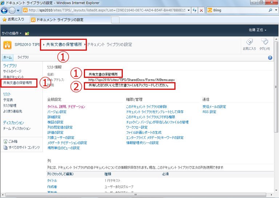
Task: Open 情報管理ポリシーの設定 link
Action: coord(142,143)
